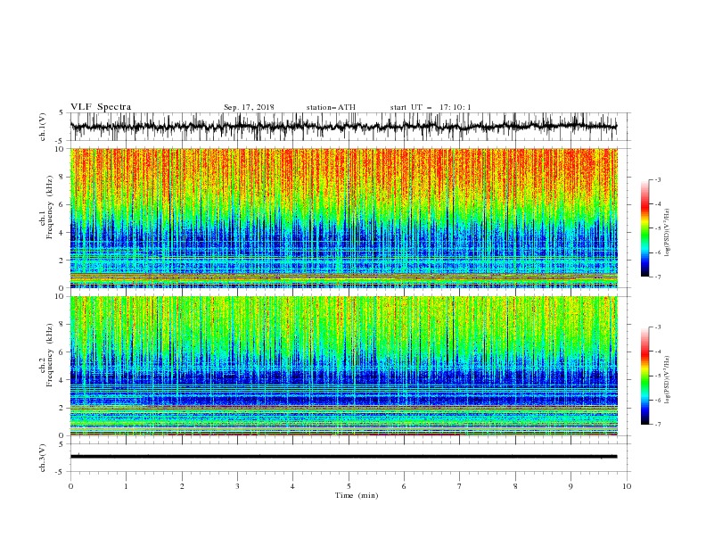Click the ch.1 spectrogram panel
Image resolution: width=706 pixels, height=546 pixels.
tap(343, 218)
